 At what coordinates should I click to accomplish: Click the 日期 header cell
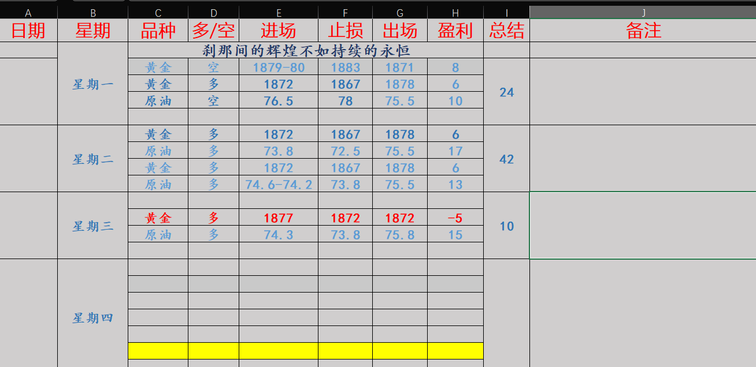(28, 31)
